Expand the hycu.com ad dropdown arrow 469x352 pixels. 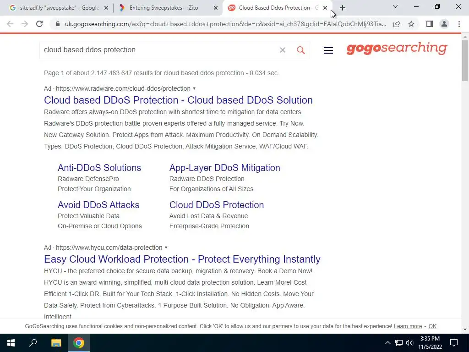click(166, 247)
